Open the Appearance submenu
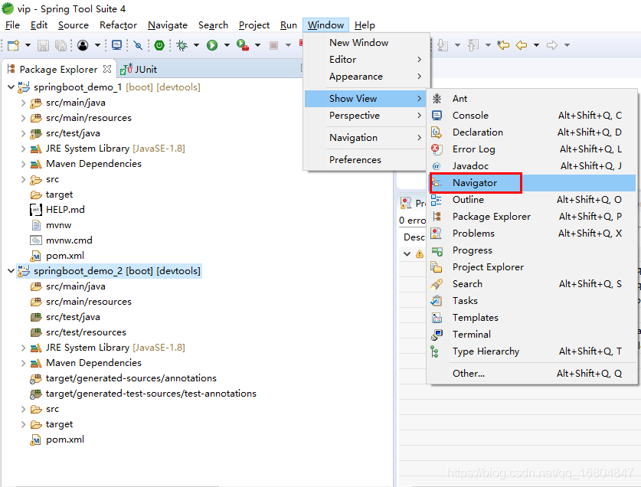 (365, 77)
